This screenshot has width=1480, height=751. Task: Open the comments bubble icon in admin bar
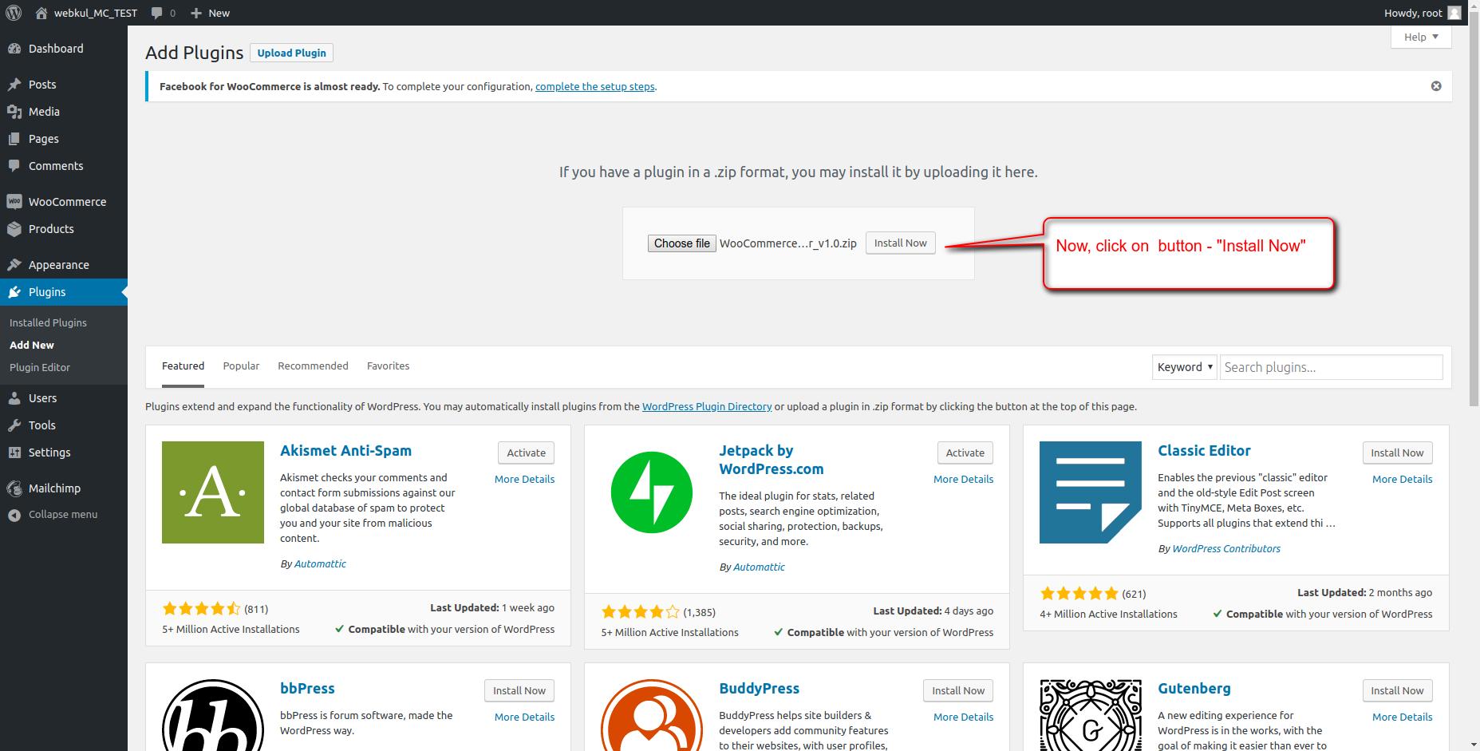pyautogui.click(x=157, y=13)
